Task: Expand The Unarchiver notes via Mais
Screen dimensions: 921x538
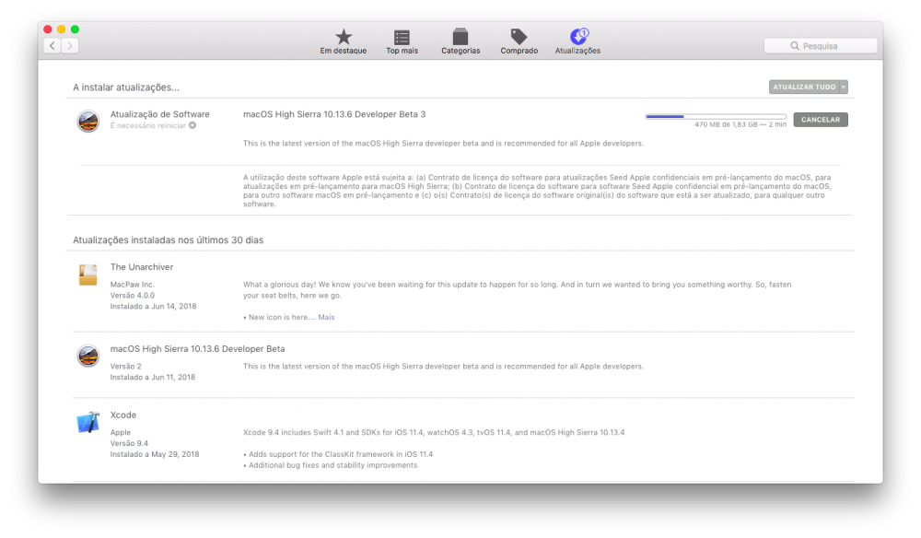Action: click(x=326, y=317)
